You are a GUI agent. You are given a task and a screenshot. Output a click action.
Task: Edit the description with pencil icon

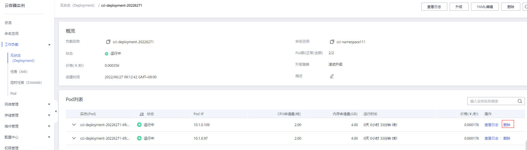(x=332, y=76)
